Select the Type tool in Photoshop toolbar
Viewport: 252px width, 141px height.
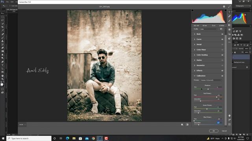[x=2, y=65]
